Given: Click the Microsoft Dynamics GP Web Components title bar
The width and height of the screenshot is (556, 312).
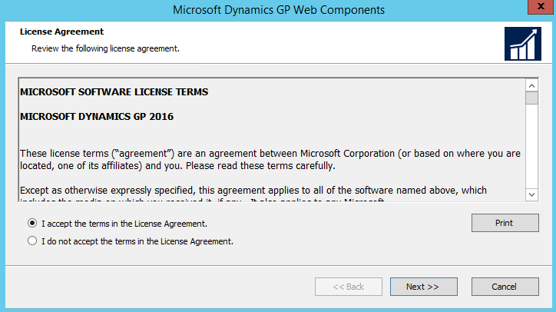Looking at the screenshot, I should 278,10.
